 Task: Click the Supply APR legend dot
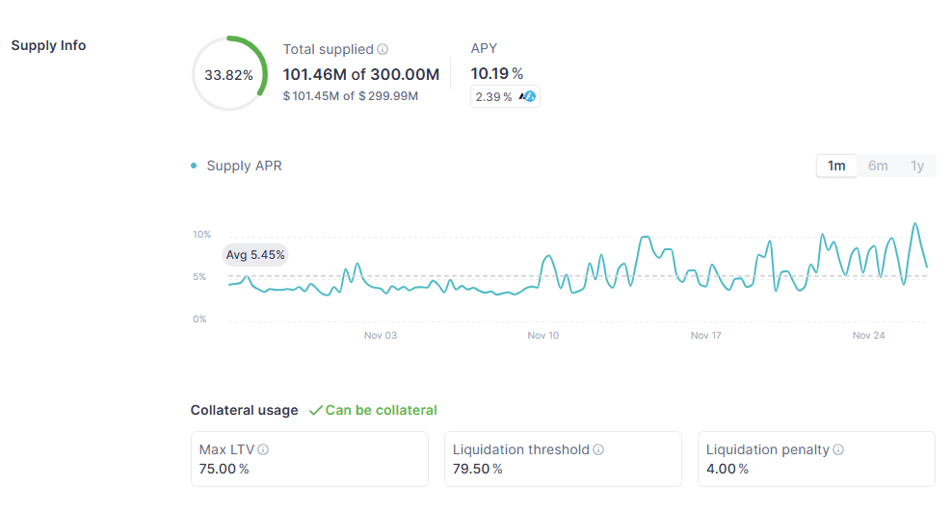[x=195, y=166]
